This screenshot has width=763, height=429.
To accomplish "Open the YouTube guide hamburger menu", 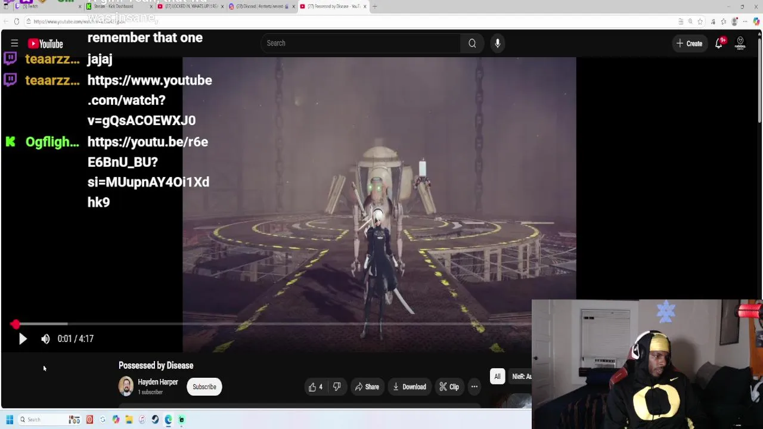I will (14, 43).
